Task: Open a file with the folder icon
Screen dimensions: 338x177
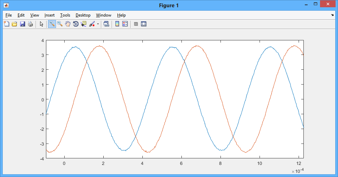Action: [x=15, y=24]
